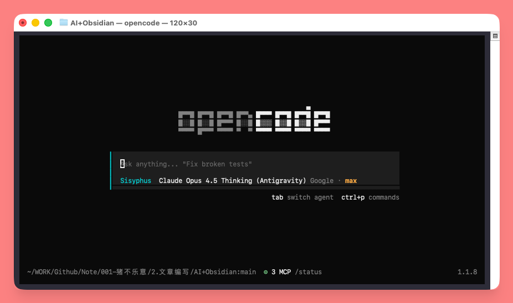Viewport: 513px width, 303px height.
Task: Click the folder icon in the title bar
Action: pyautogui.click(x=64, y=23)
